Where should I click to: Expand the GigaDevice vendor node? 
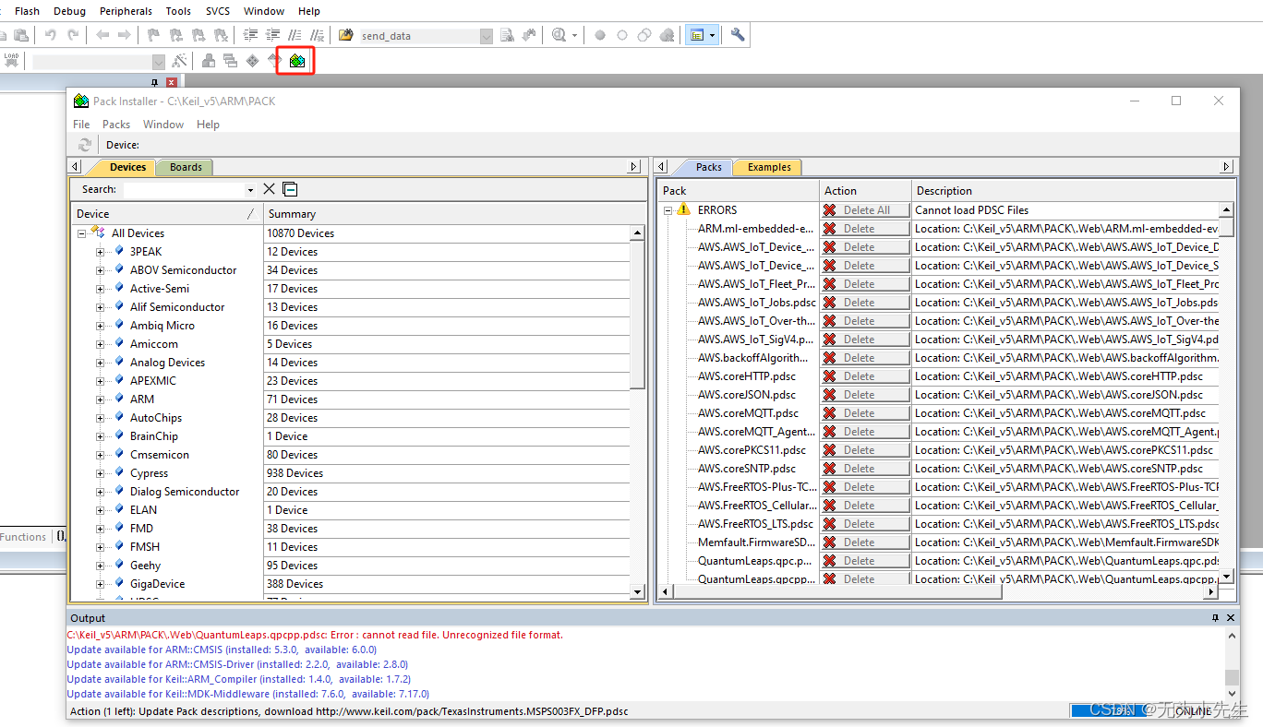[100, 584]
